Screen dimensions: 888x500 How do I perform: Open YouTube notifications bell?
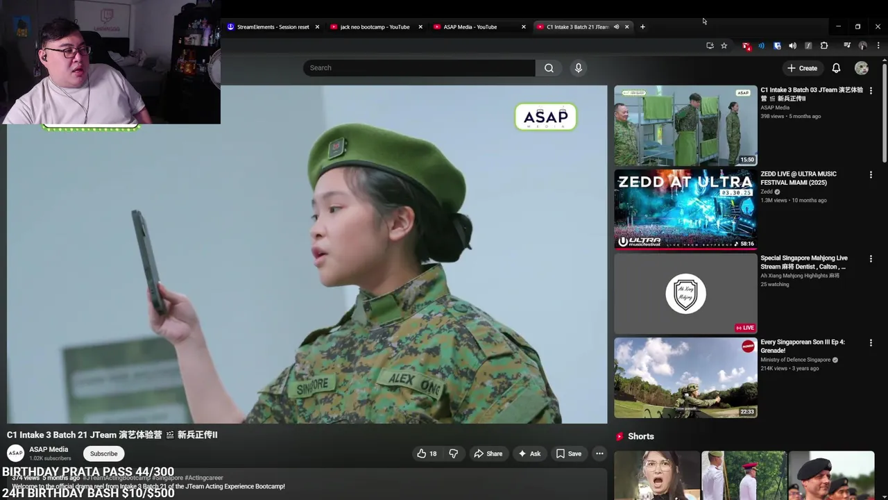point(836,68)
